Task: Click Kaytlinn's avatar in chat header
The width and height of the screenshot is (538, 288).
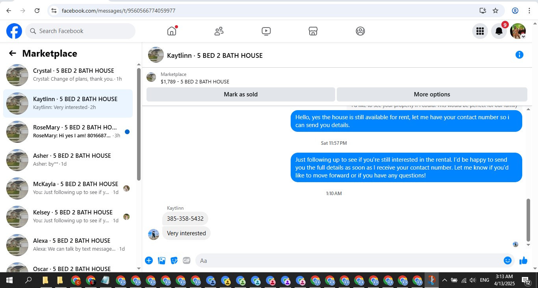Action: point(156,55)
